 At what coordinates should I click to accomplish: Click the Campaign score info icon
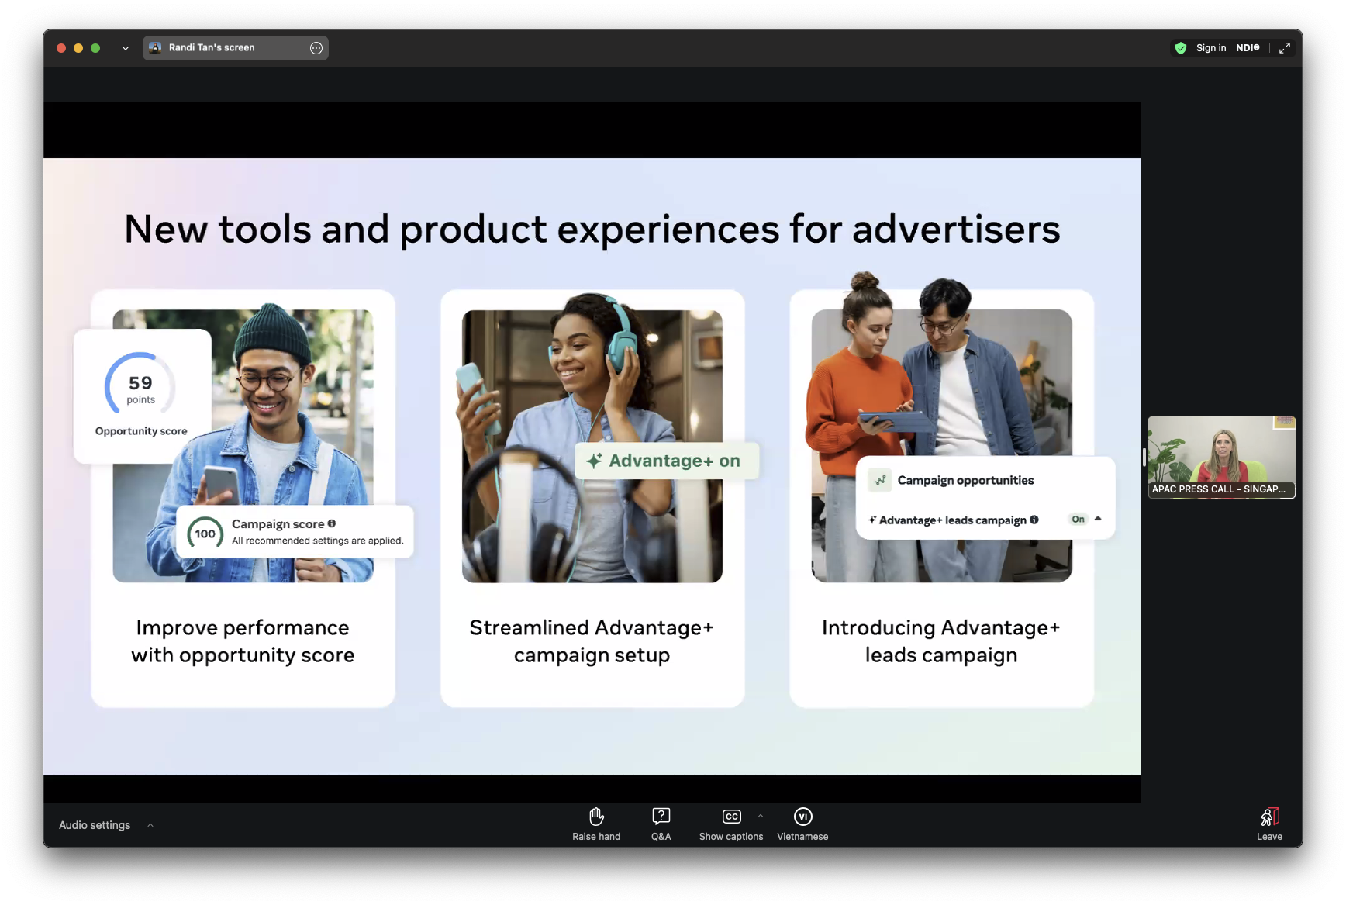coord(332,523)
